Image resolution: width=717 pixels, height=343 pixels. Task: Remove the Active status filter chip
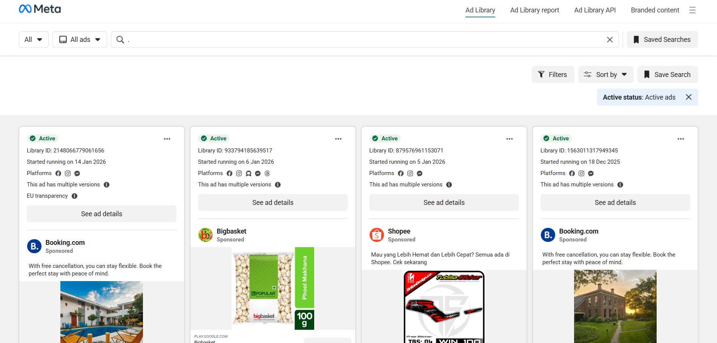[x=689, y=97]
